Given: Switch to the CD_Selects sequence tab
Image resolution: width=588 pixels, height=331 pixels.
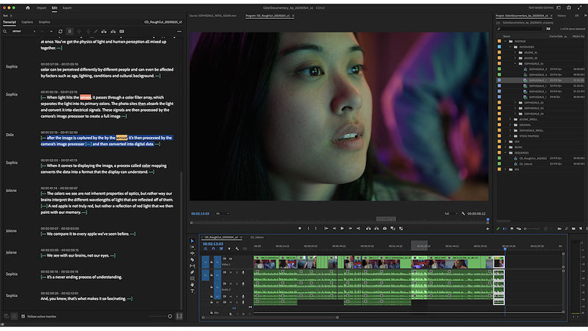Looking at the screenshot, I should pos(257,237).
